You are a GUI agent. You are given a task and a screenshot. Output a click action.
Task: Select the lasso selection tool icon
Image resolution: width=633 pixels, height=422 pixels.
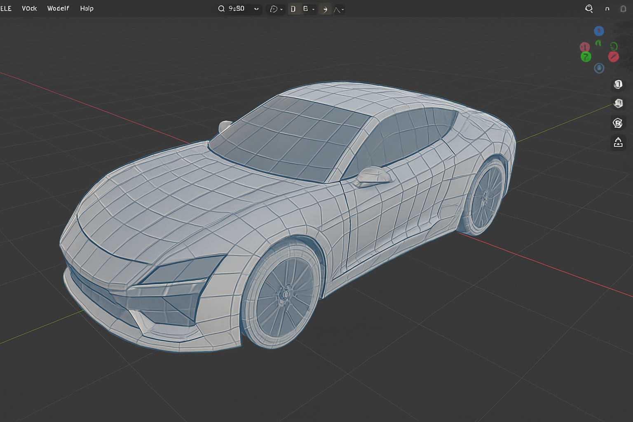[x=274, y=9]
